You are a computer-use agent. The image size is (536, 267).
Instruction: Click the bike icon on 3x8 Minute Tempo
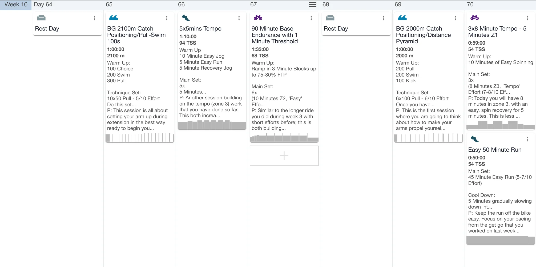(474, 18)
